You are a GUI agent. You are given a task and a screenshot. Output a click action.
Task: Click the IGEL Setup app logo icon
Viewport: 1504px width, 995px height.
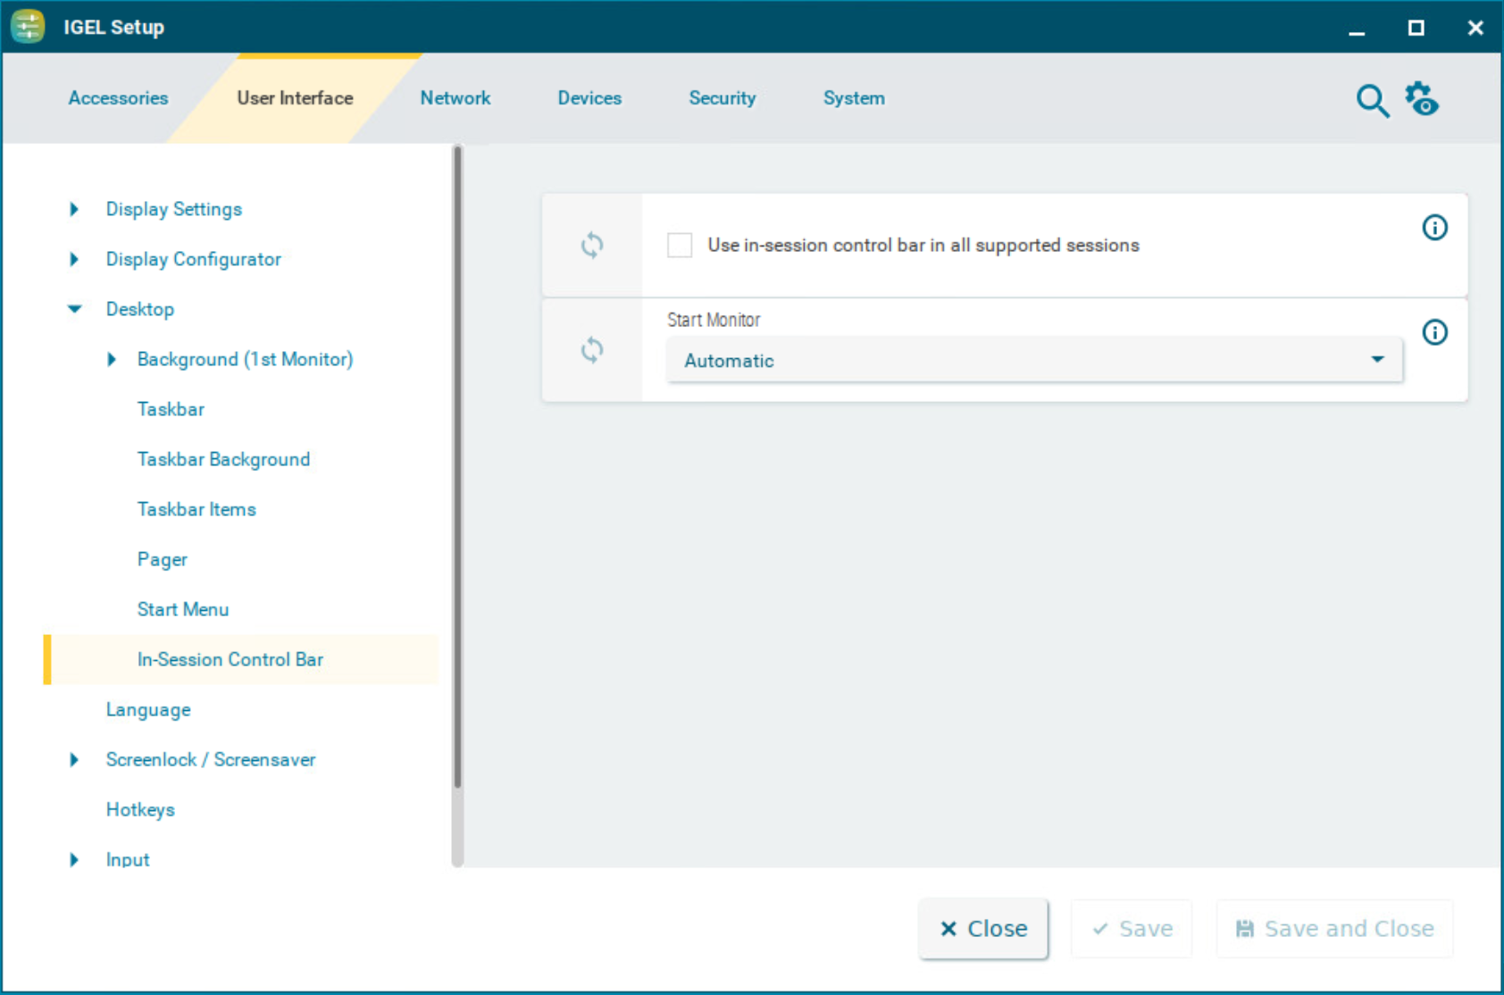[28, 27]
